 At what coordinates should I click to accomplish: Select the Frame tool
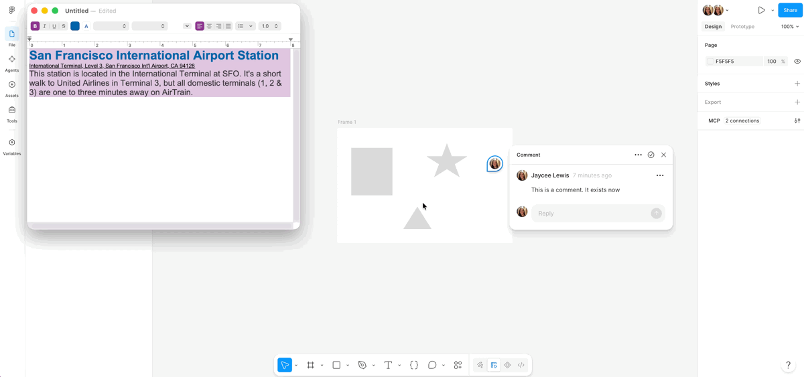(x=311, y=365)
